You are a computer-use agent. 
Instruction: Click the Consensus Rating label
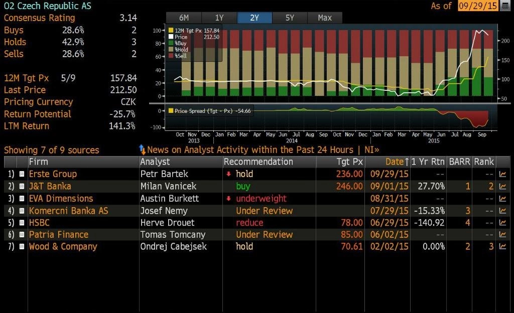coord(39,18)
